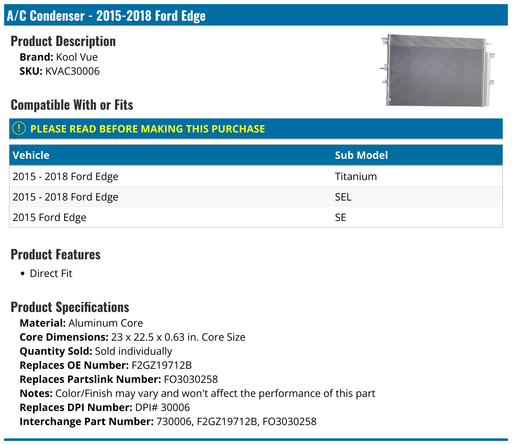
Task: Click the Compatible With or Fits heading
Action: tap(72, 105)
